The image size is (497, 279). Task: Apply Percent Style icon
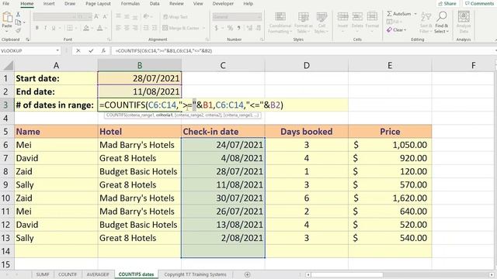(230, 28)
